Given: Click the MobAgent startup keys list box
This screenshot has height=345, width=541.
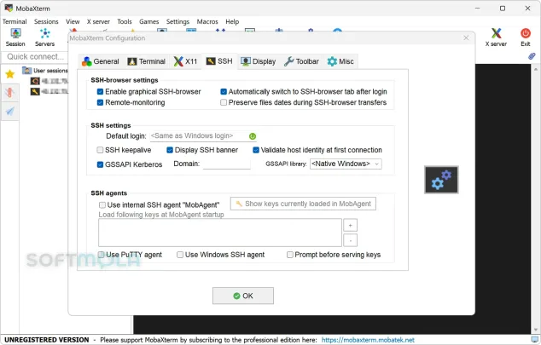Looking at the screenshot, I should click(x=220, y=233).
